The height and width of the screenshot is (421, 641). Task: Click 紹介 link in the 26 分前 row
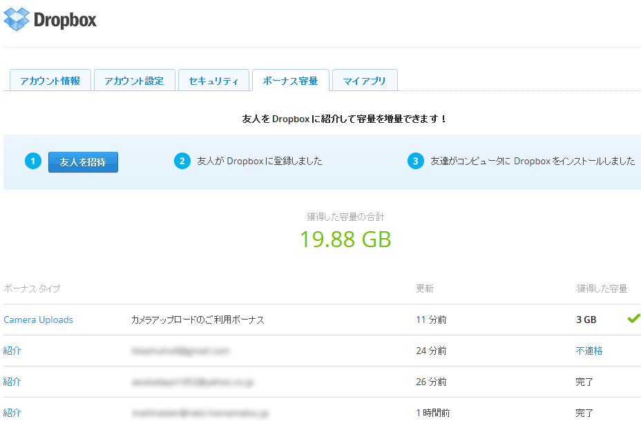tap(12, 382)
